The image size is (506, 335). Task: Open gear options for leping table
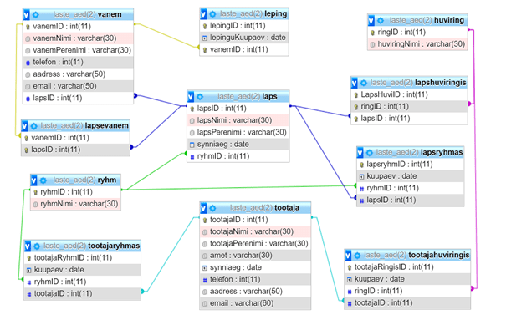tap(213, 14)
